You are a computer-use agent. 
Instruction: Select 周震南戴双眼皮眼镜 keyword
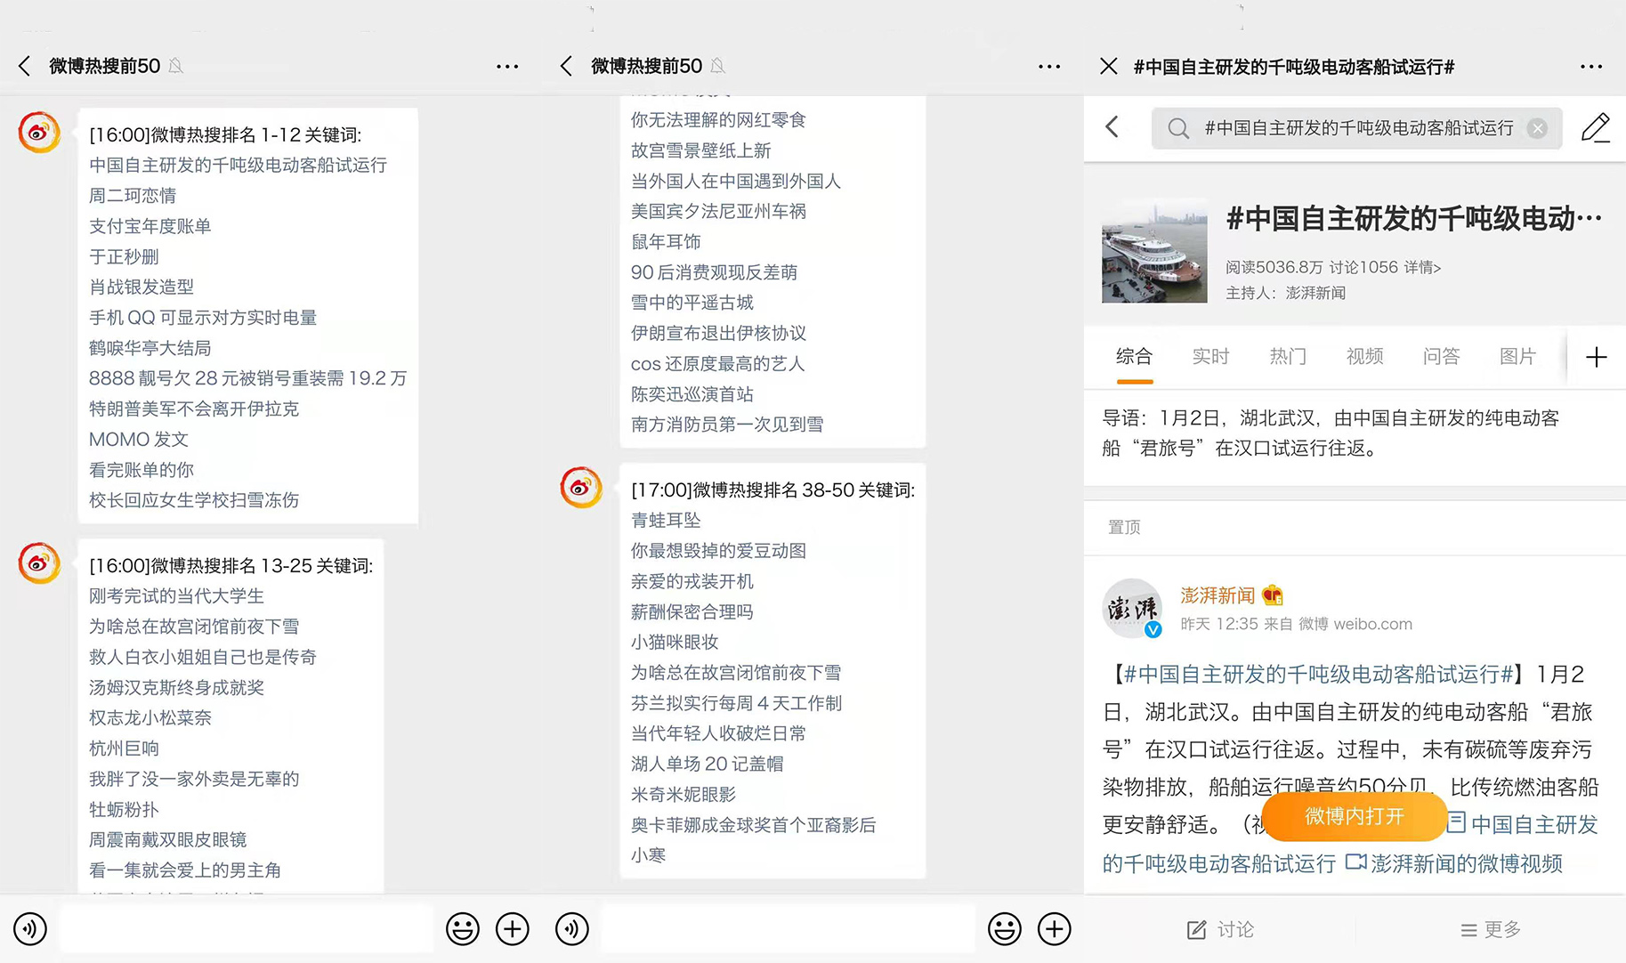[168, 840]
